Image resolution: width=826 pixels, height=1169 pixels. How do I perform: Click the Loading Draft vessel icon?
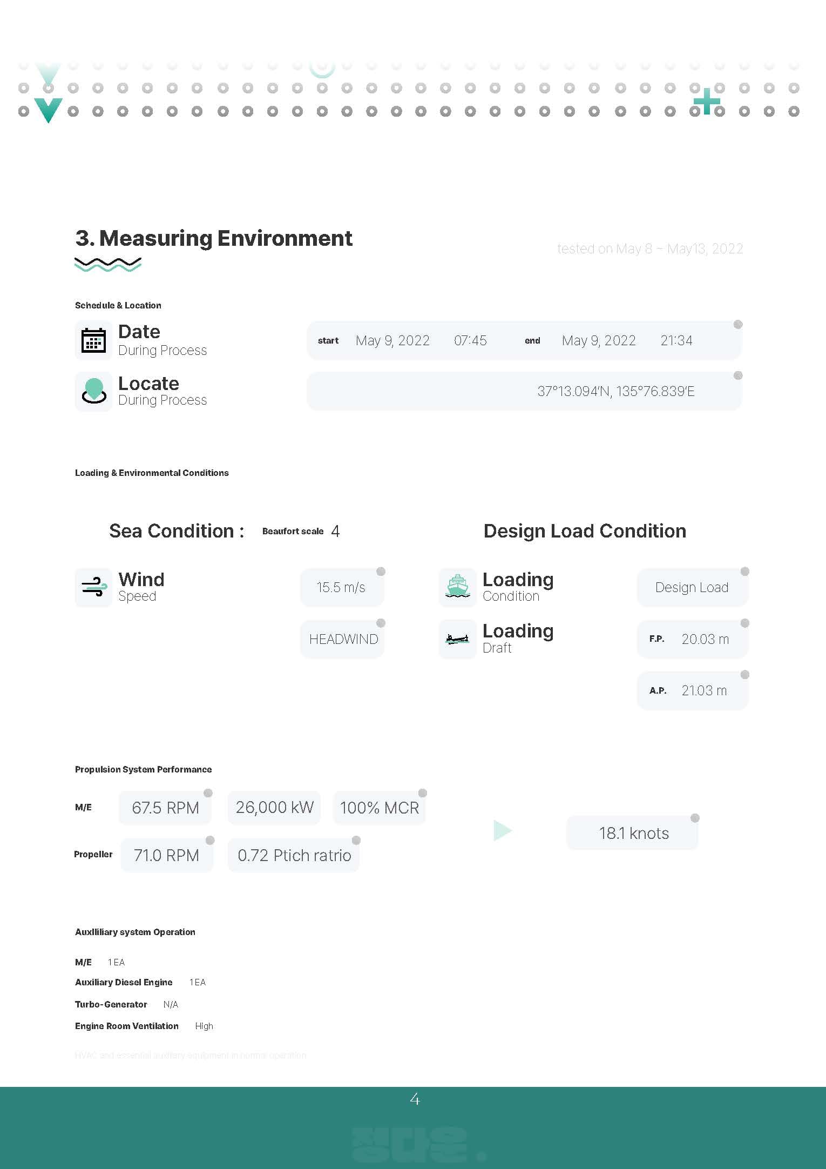(x=457, y=639)
